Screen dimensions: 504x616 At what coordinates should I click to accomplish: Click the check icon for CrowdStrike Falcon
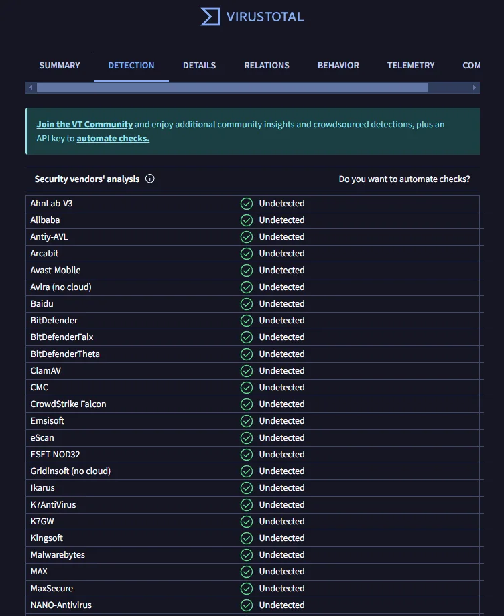(x=247, y=404)
